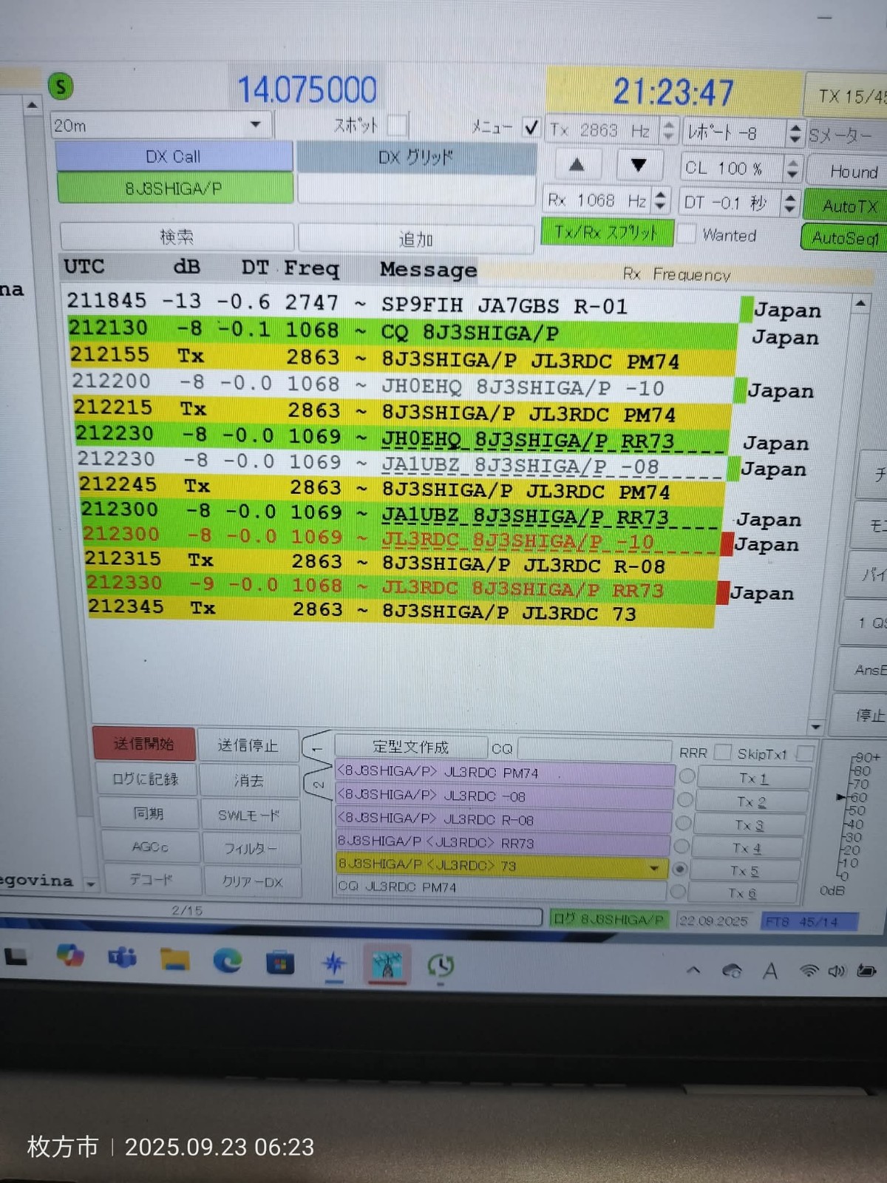Screen dimensions: 887x1183
Task: Select the Tx 4 radio button
Action: pyautogui.click(x=683, y=846)
